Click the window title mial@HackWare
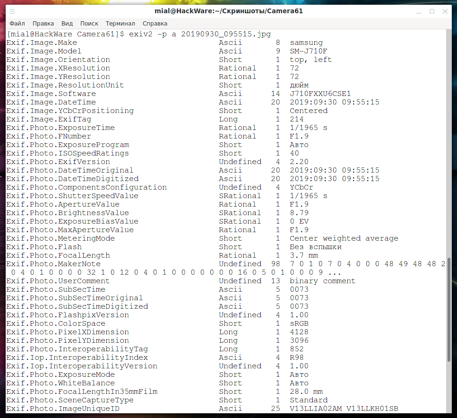 tap(229, 11)
